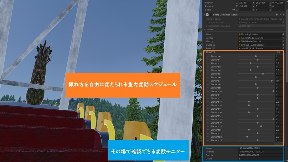Toggle the Scale constrain proportions link icon
This screenshot has height=162, width=288.
[x=233, y=10]
